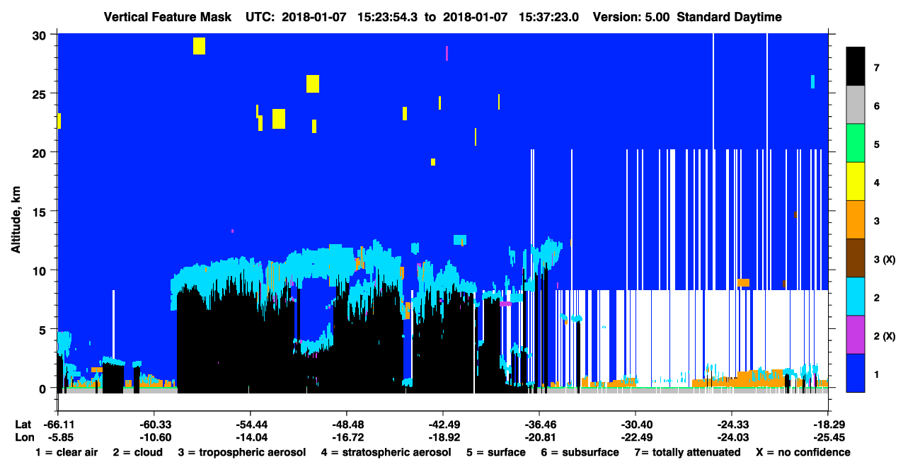Click the altitude tick label '10'
This screenshot has width=920, height=472.
pos(40,270)
